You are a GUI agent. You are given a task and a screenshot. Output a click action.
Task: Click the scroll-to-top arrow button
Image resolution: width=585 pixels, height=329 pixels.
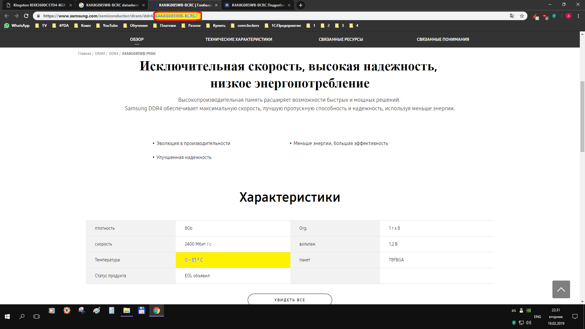(561, 289)
